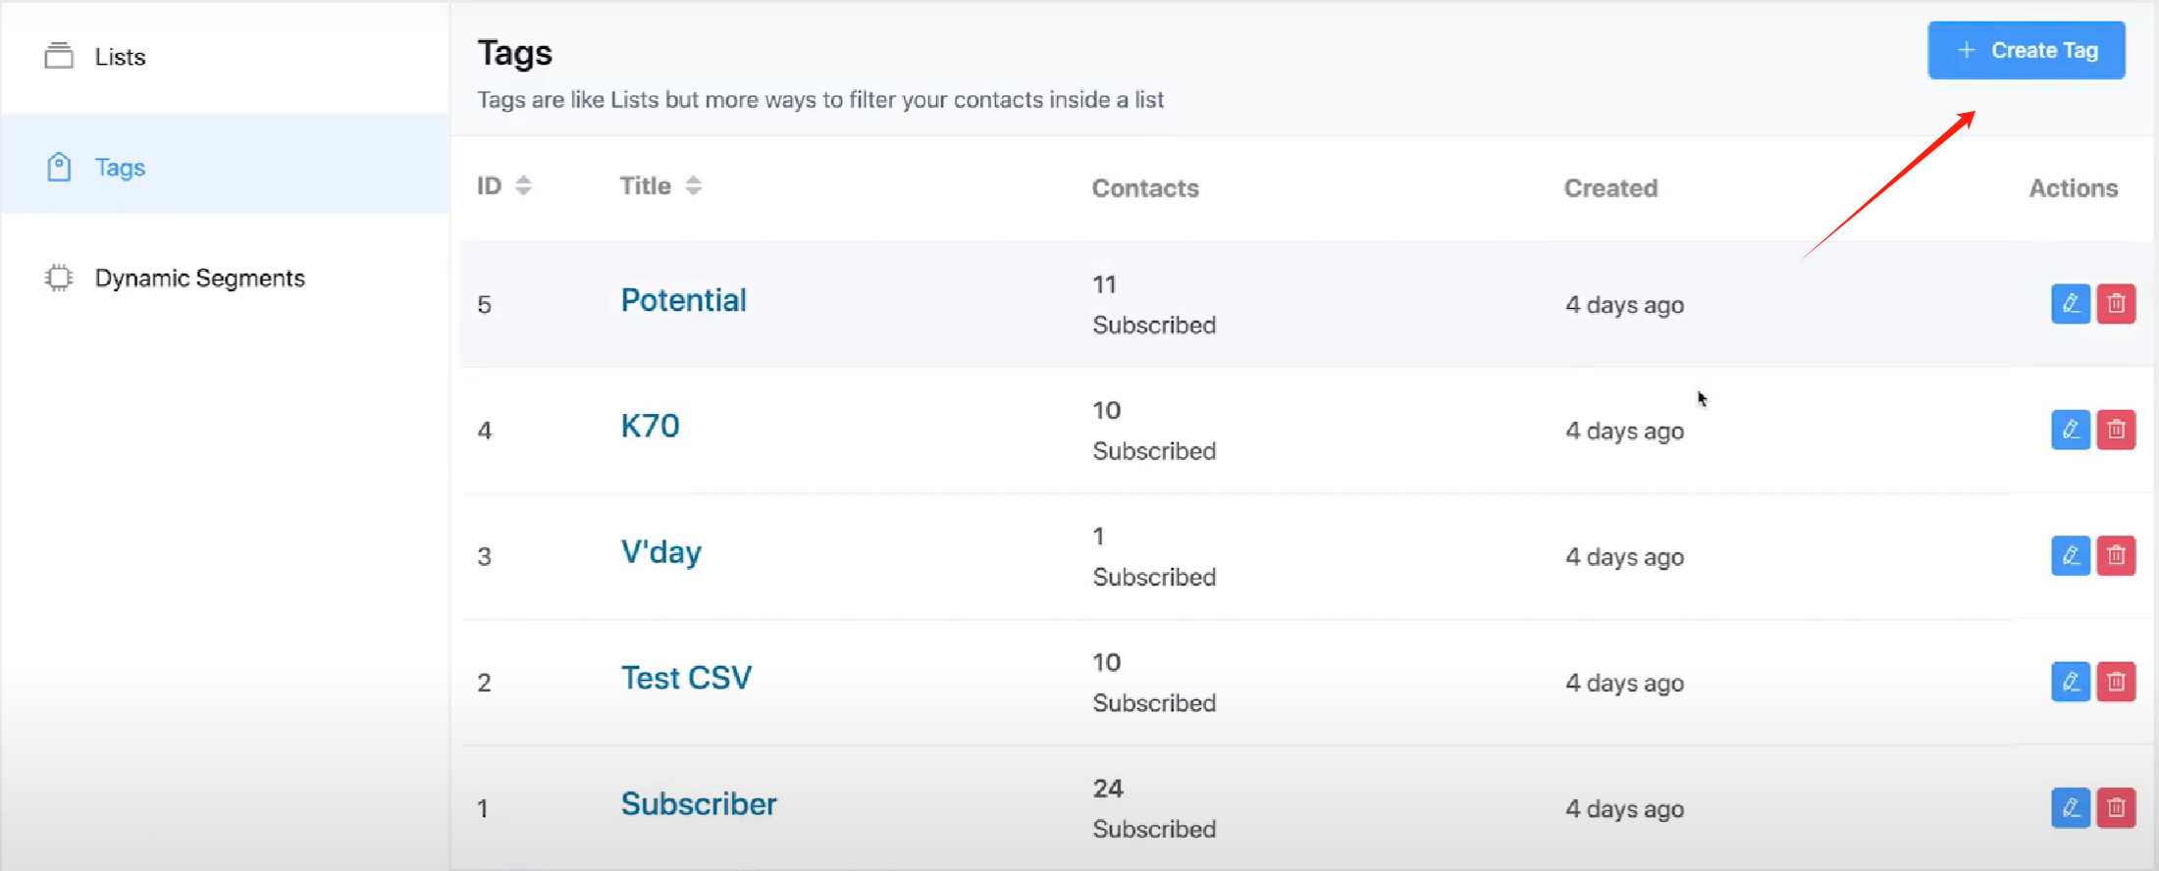
Task: Click the Dynamic Segments chip icon
Action: tap(59, 278)
